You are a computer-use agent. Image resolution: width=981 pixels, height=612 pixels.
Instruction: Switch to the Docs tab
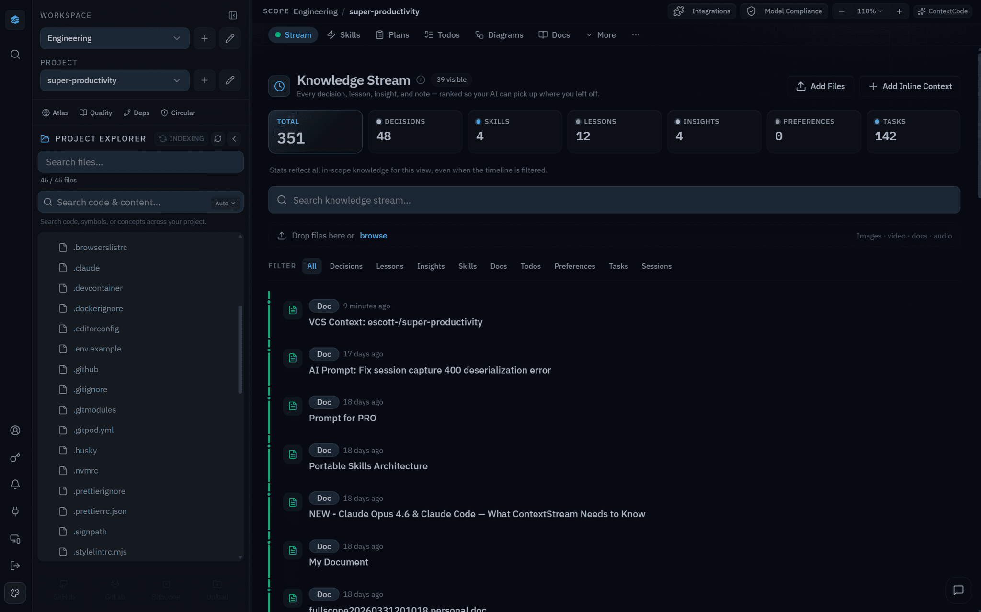click(x=554, y=35)
